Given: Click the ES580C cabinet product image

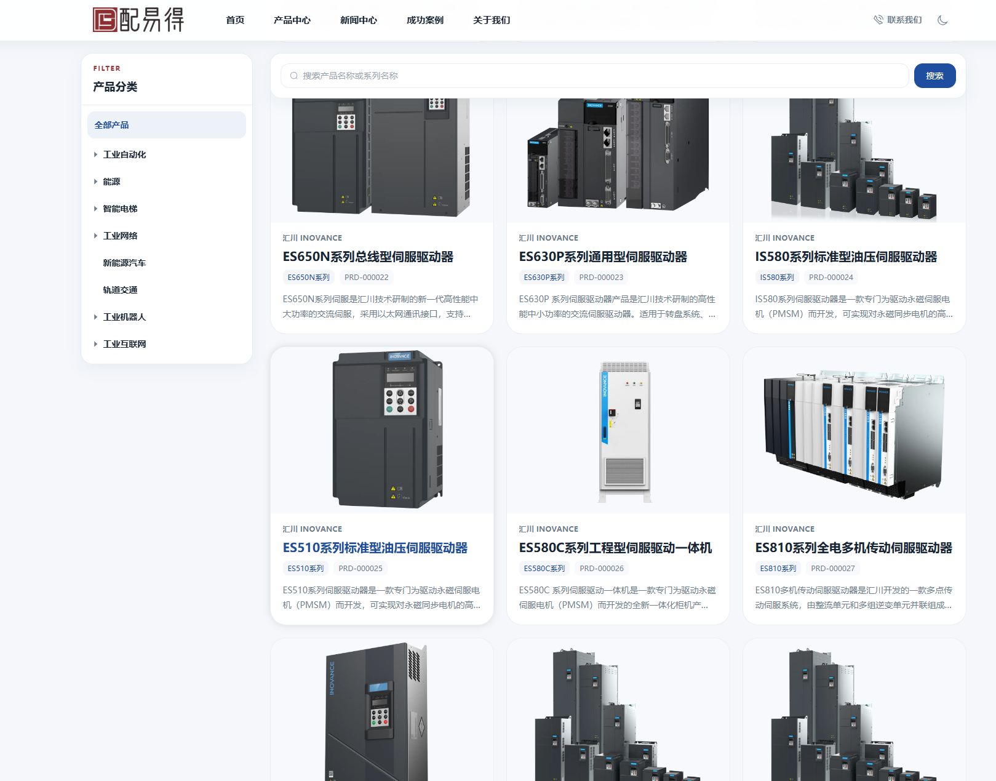Looking at the screenshot, I should [618, 430].
